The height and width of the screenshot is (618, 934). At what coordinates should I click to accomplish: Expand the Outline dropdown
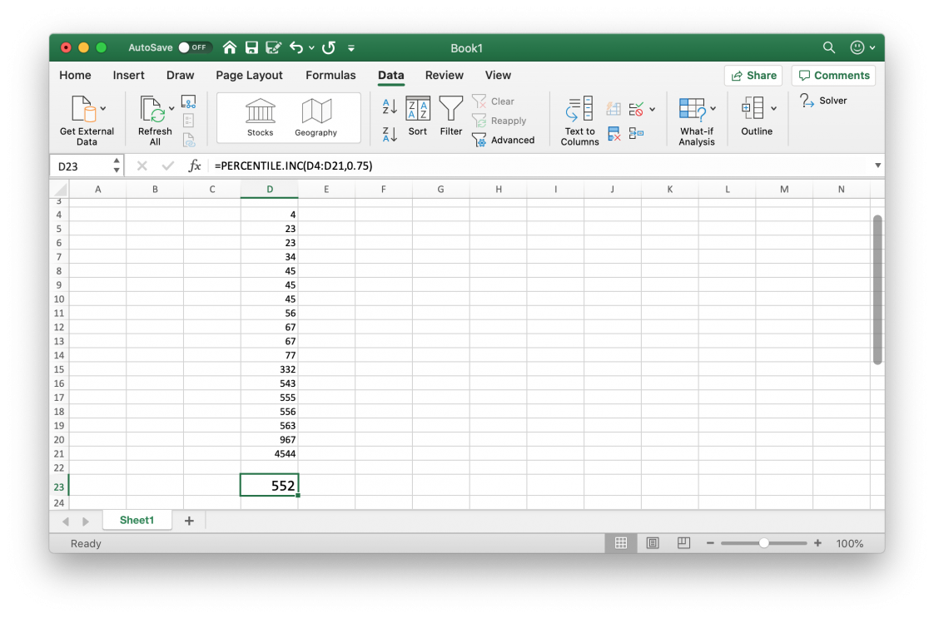(757, 116)
